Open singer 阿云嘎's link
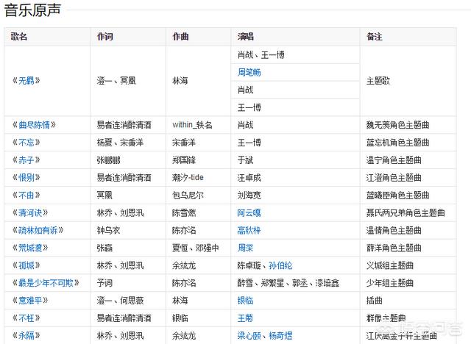This screenshot has height=344, width=471. point(249,213)
